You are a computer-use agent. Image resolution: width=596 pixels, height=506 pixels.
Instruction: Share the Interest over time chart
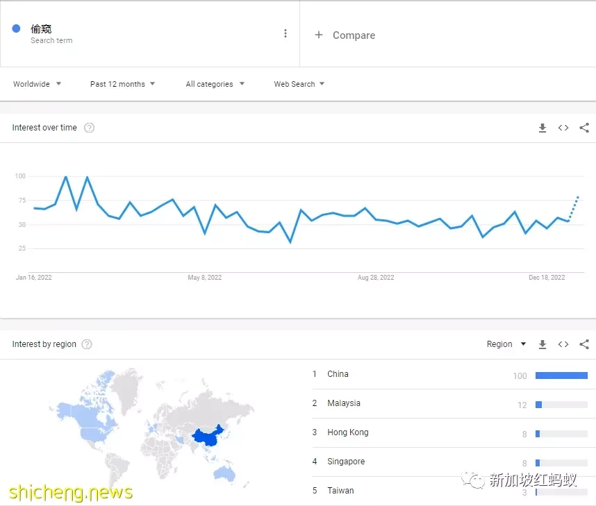(x=584, y=128)
